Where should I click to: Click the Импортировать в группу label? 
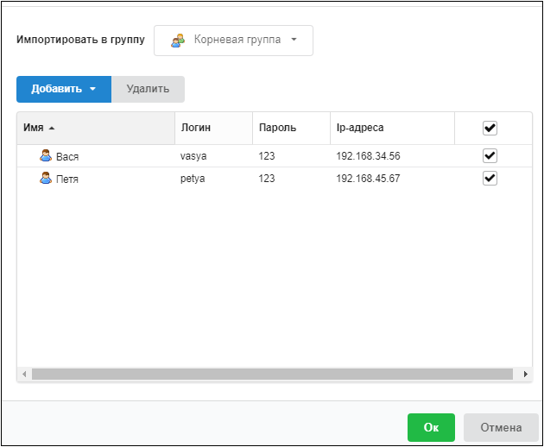[x=80, y=40]
